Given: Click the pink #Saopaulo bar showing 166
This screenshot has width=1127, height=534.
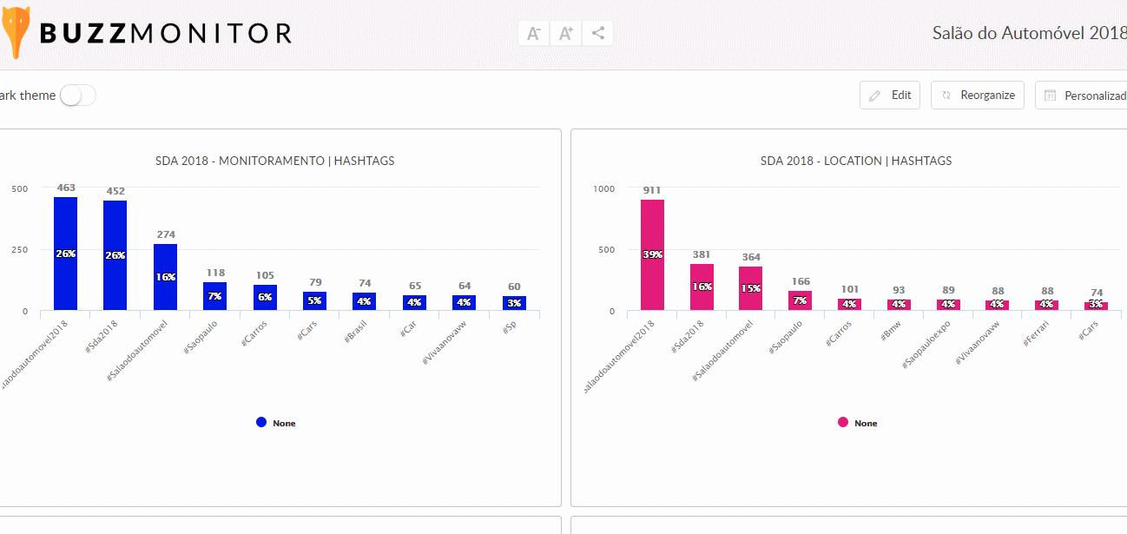Looking at the screenshot, I should [x=800, y=300].
